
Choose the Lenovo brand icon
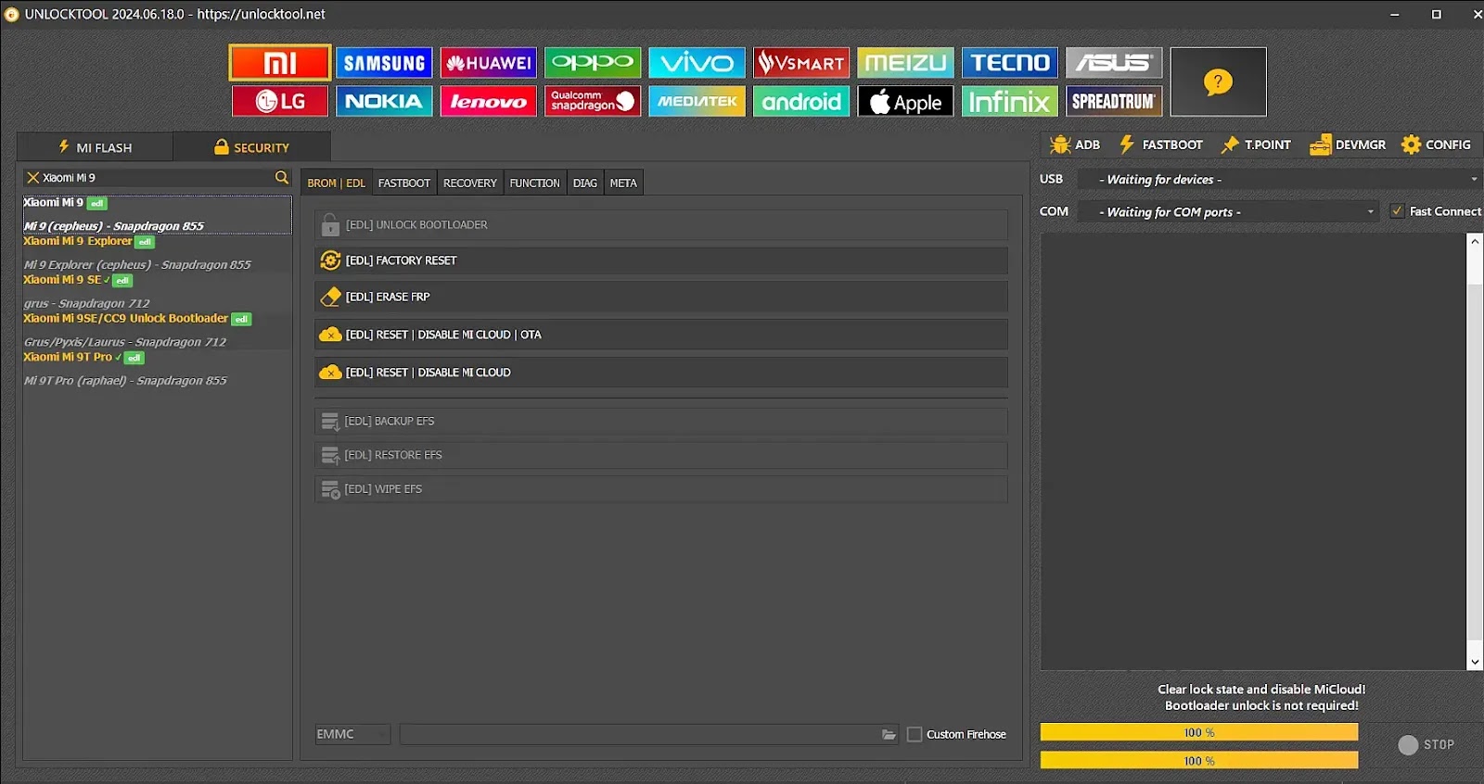pyautogui.click(x=489, y=101)
